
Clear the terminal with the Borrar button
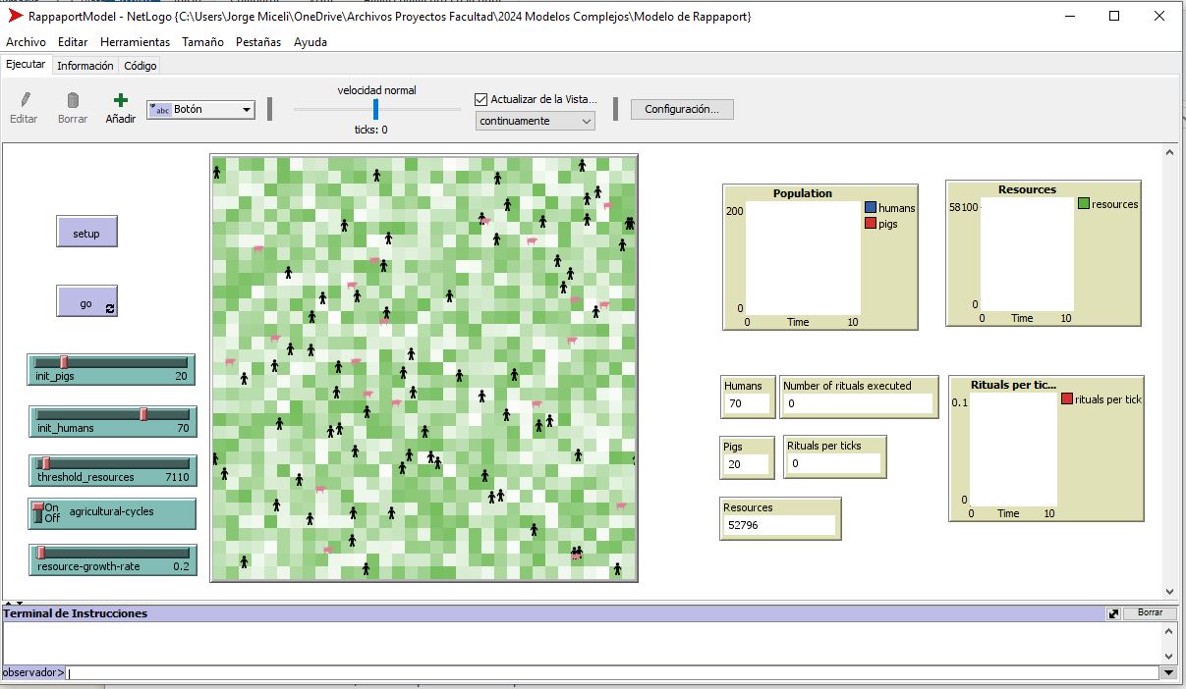click(x=1150, y=611)
